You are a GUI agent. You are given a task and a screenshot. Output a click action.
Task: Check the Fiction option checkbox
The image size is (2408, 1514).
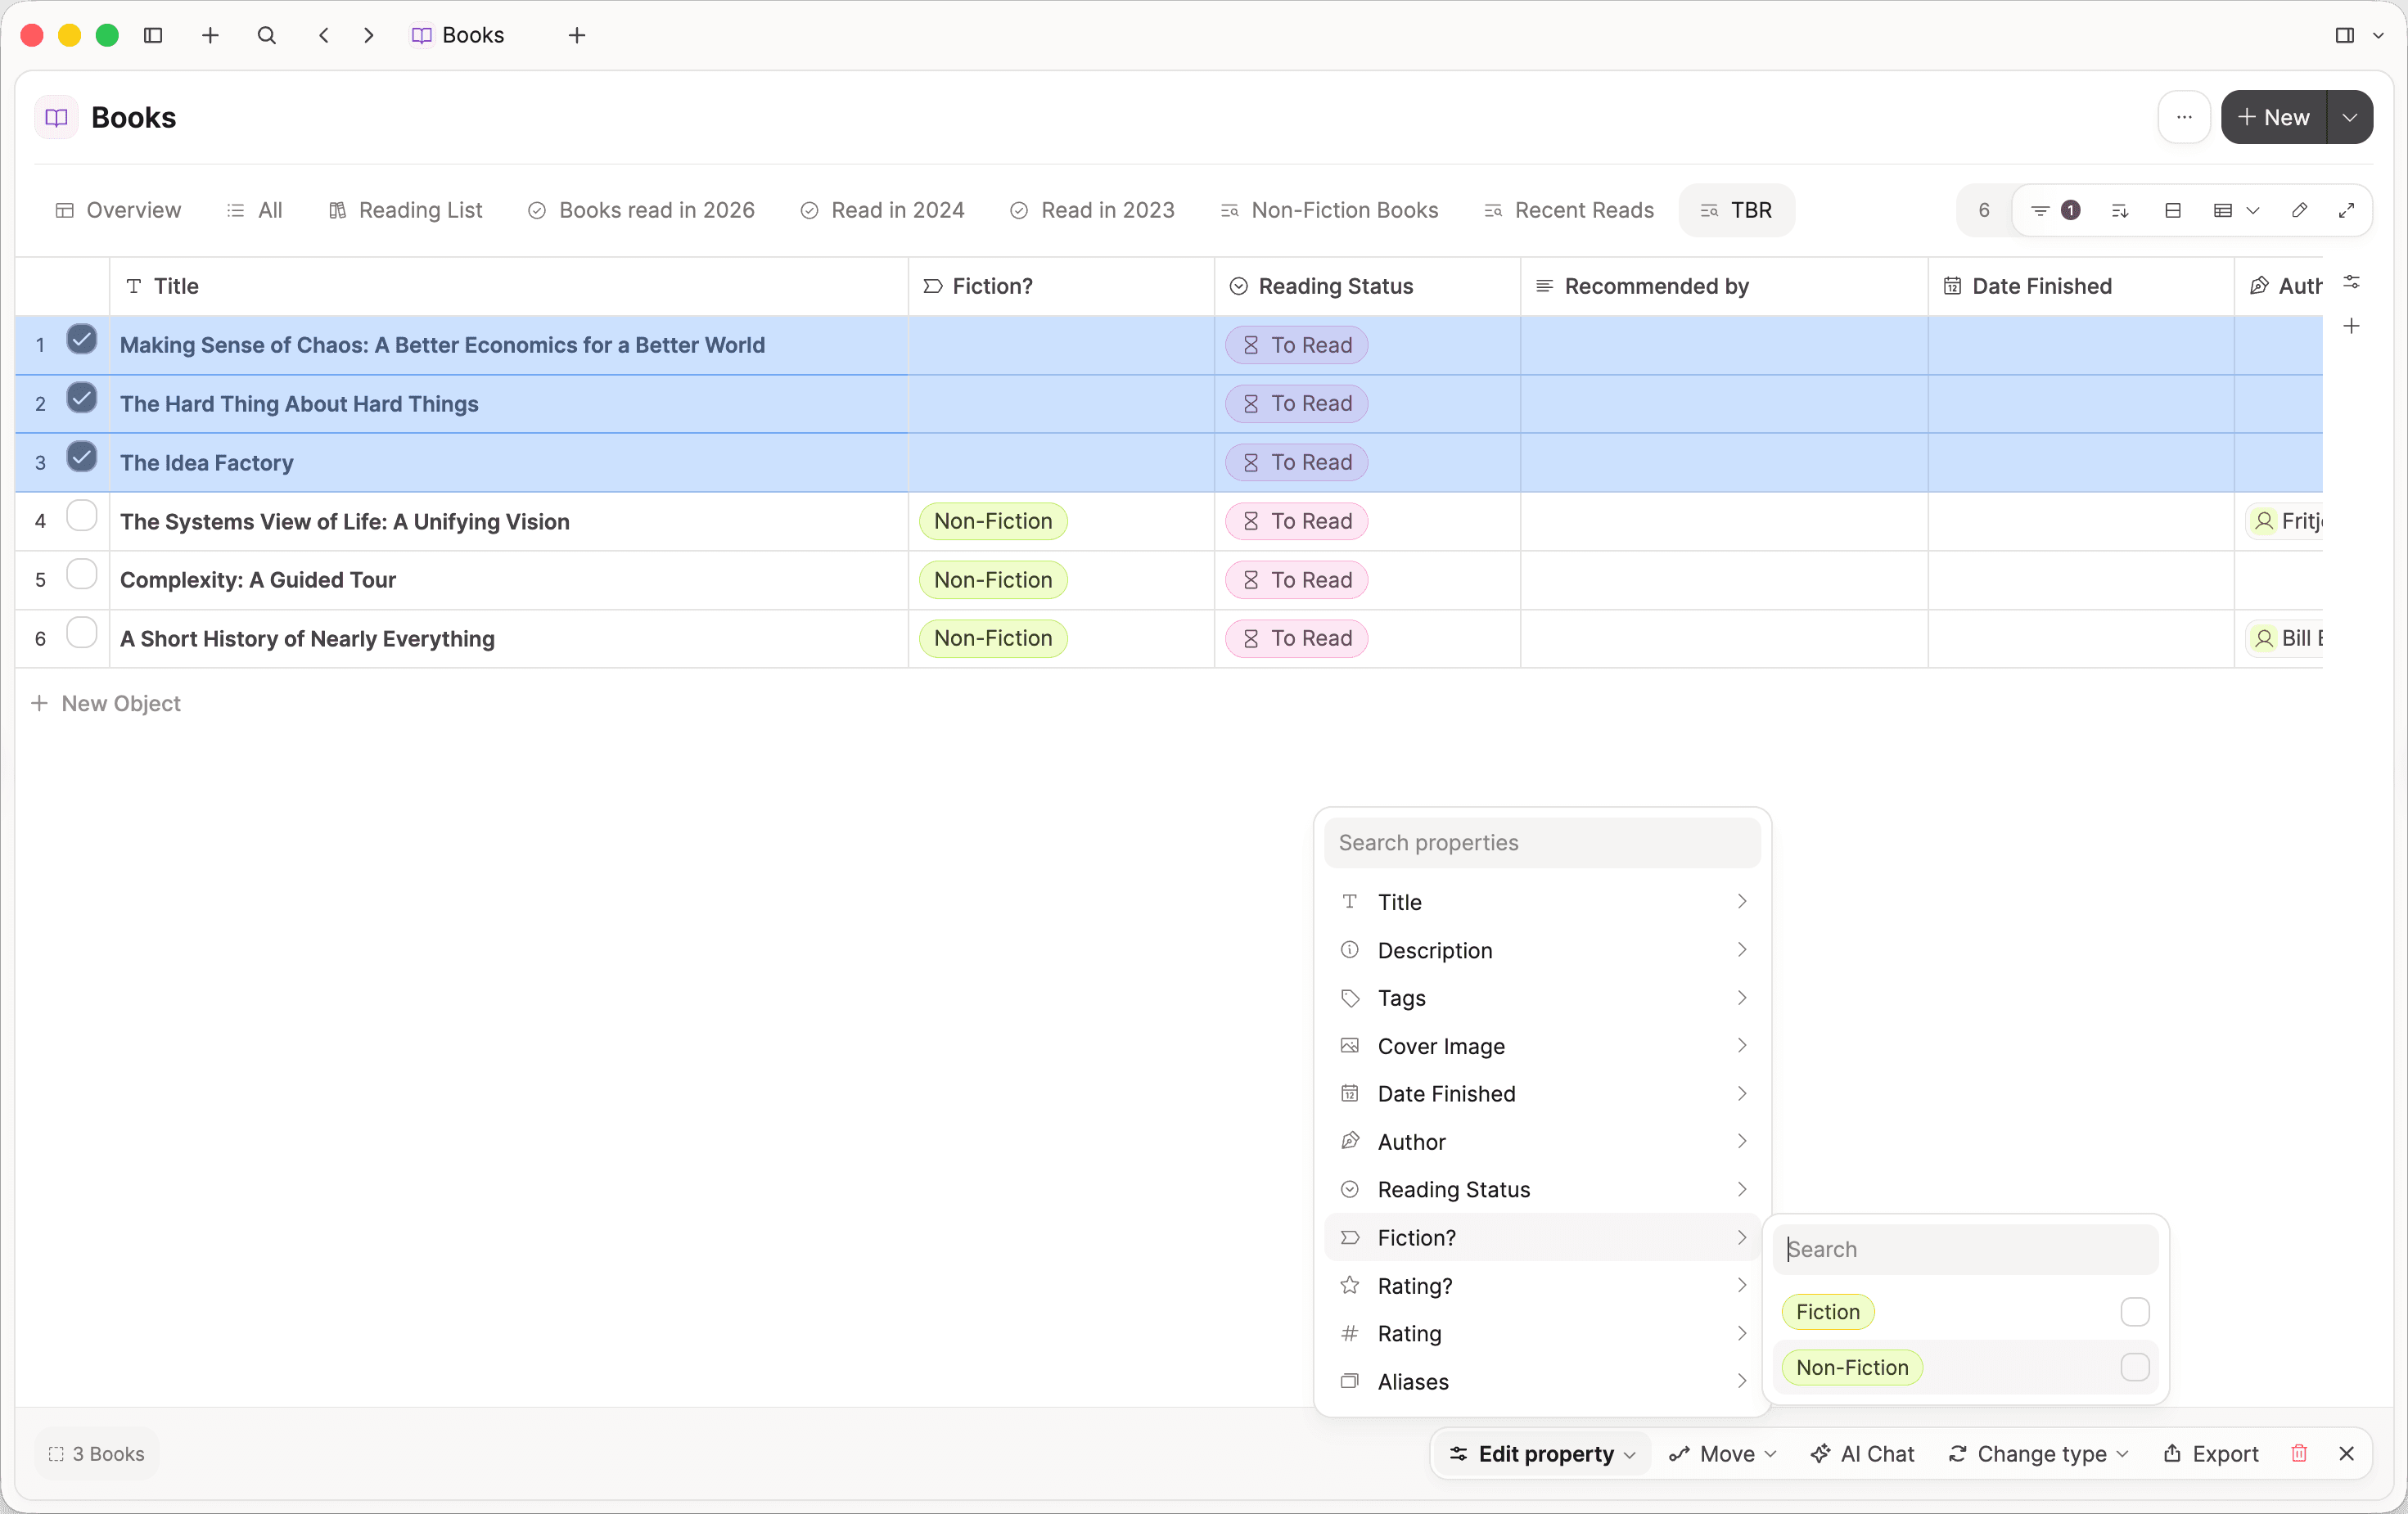pyautogui.click(x=2134, y=1311)
